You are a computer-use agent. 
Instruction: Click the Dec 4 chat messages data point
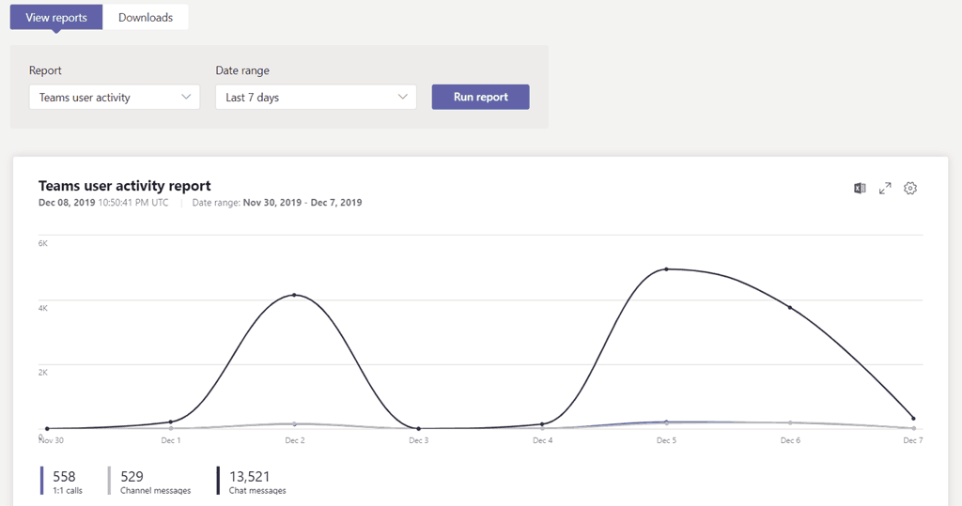click(x=542, y=423)
